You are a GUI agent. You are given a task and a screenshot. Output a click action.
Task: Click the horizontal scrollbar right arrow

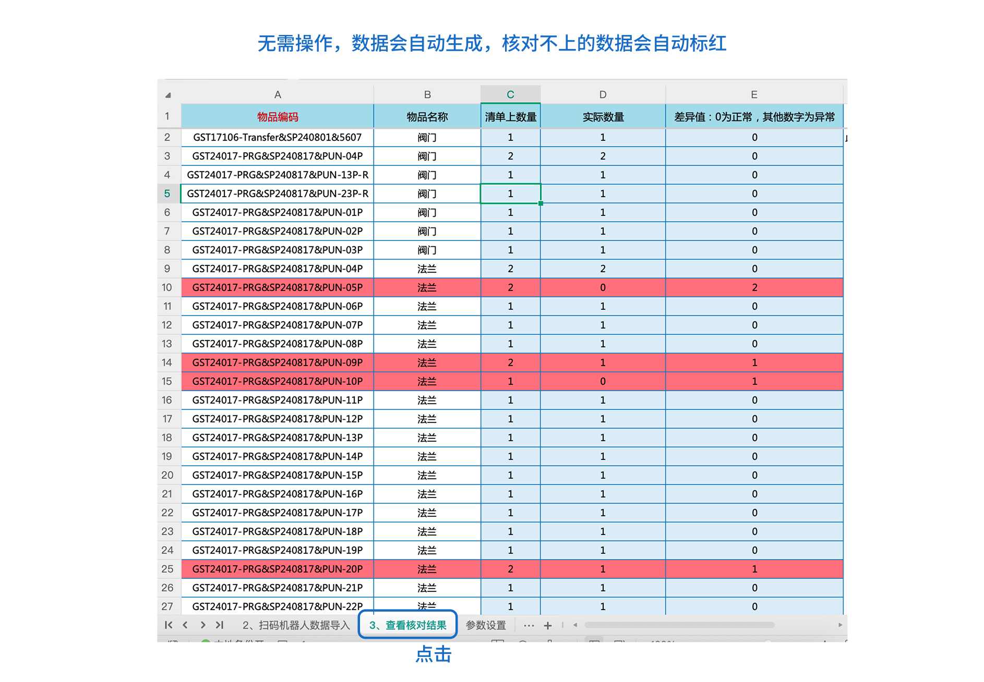tap(840, 625)
